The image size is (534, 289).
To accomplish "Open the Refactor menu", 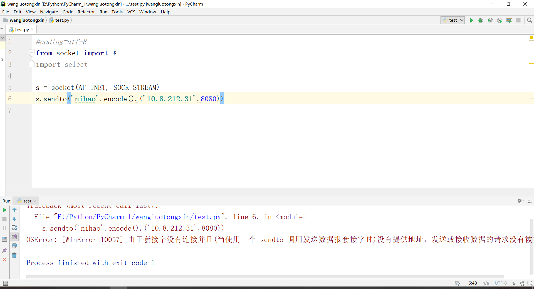I will (x=86, y=12).
